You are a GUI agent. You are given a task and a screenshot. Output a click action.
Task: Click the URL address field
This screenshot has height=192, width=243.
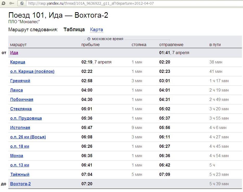point(130,3)
